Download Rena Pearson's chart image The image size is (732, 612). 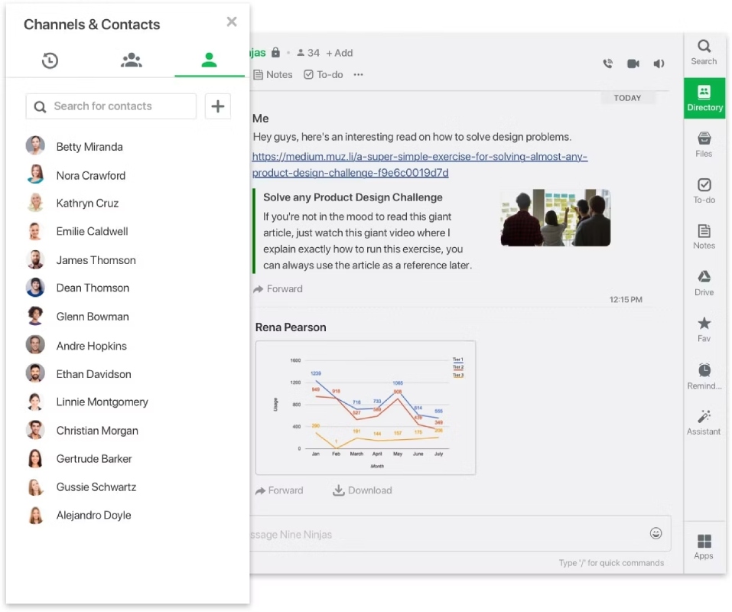363,490
